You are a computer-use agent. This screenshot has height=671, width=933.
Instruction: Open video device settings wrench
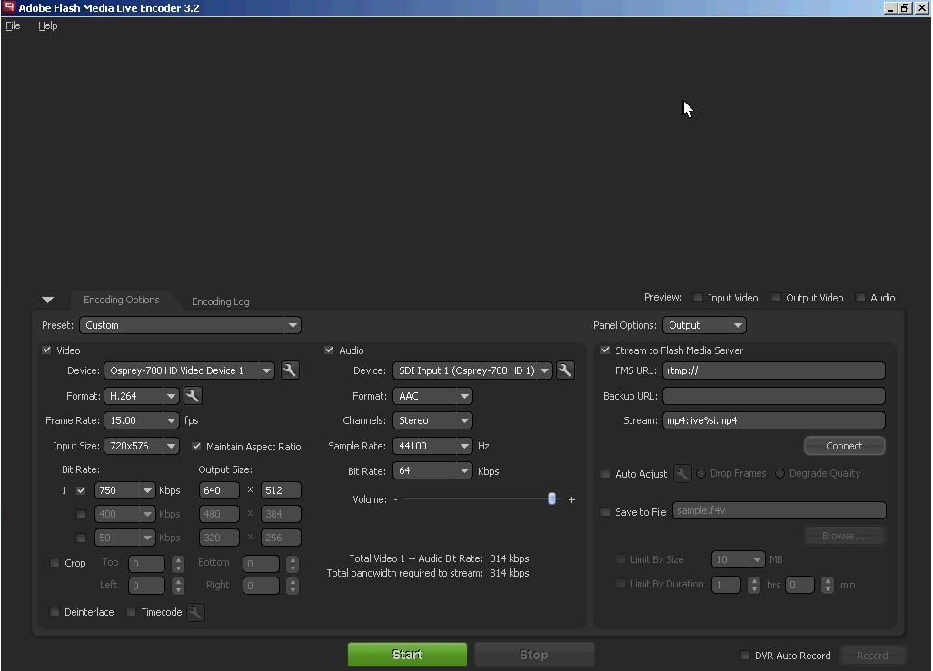(290, 370)
